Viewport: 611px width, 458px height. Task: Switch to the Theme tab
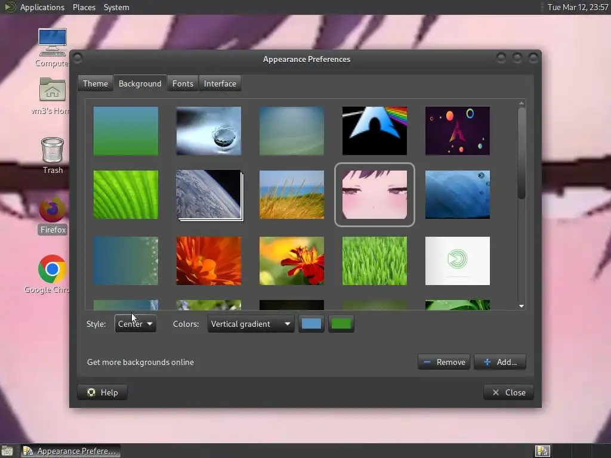[95, 83]
